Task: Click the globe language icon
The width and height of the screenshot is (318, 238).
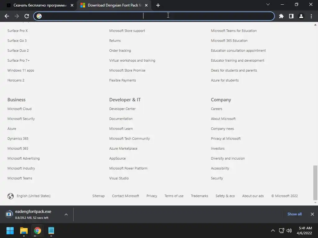Action: (x=11, y=196)
